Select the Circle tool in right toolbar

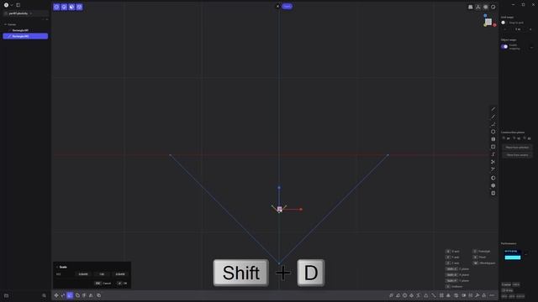(x=493, y=132)
